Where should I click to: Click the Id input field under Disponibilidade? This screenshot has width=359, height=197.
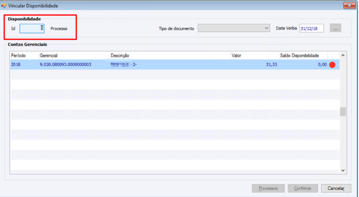pyautogui.click(x=32, y=29)
